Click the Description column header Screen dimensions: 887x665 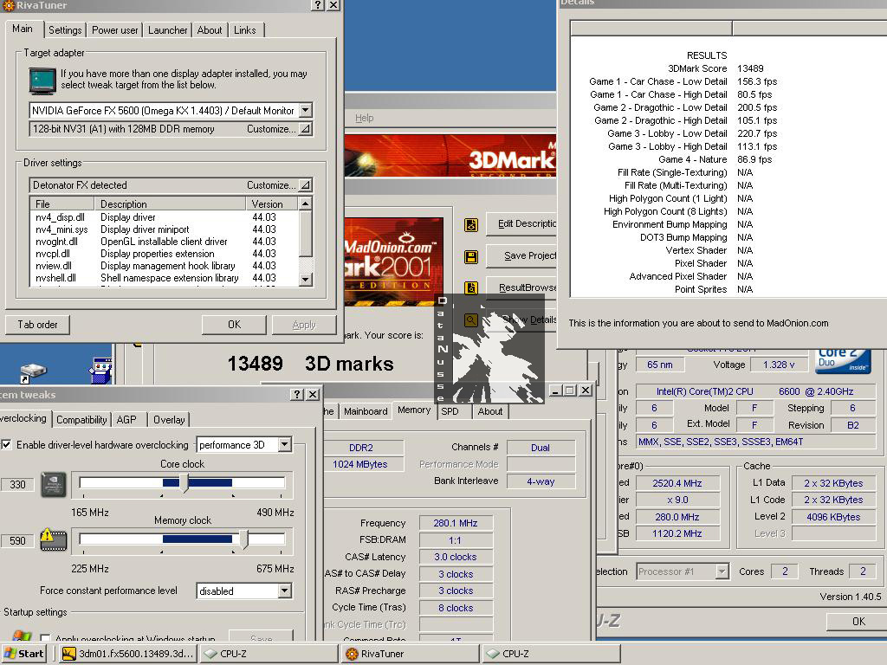tap(172, 203)
